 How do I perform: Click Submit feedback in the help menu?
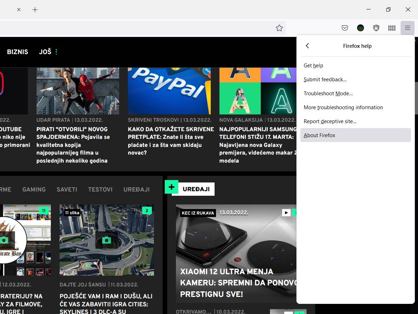click(325, 79)
